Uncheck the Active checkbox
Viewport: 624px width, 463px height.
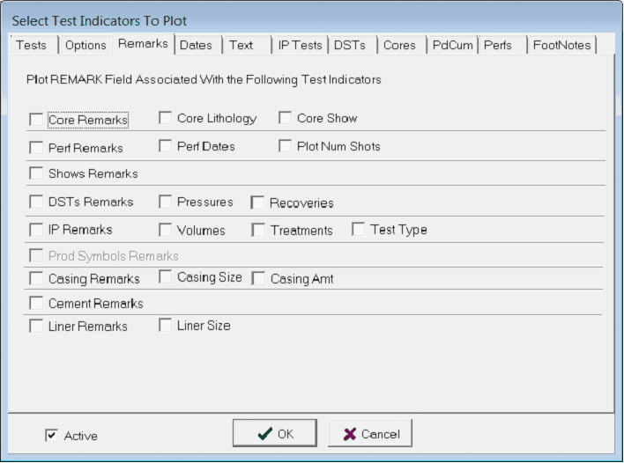coord(52,435)
